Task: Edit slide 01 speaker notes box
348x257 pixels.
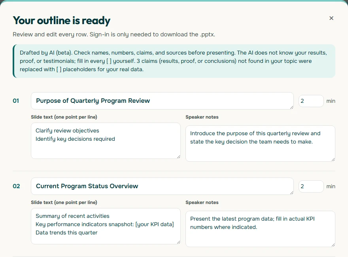Action: [x=260, y=144]
